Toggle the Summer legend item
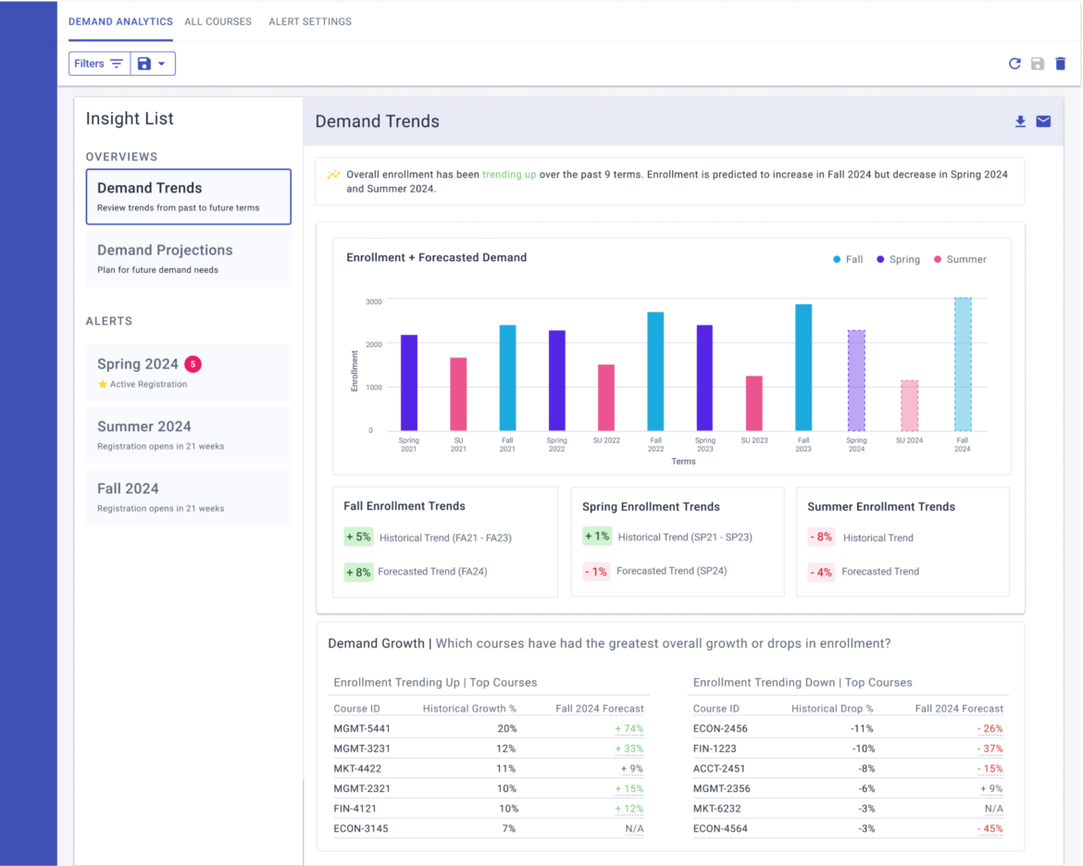1083x866 pixels. (960, 260)
